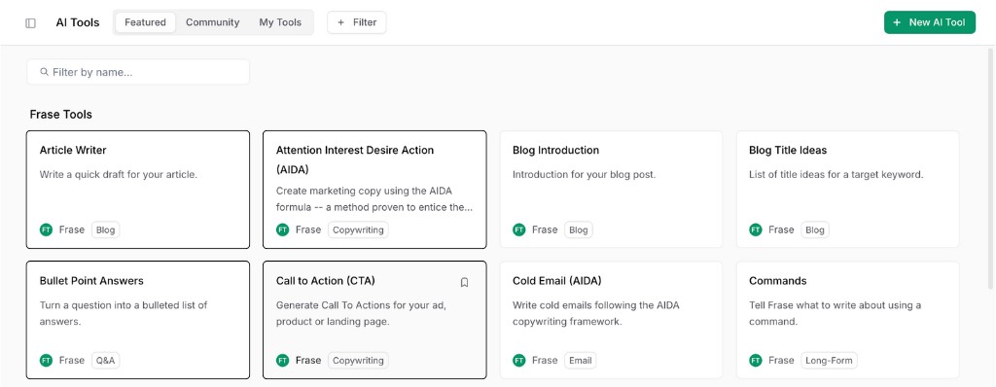996x387 pixels.
Task: Switch to the Community tab
Action: [x=212, y=22]
